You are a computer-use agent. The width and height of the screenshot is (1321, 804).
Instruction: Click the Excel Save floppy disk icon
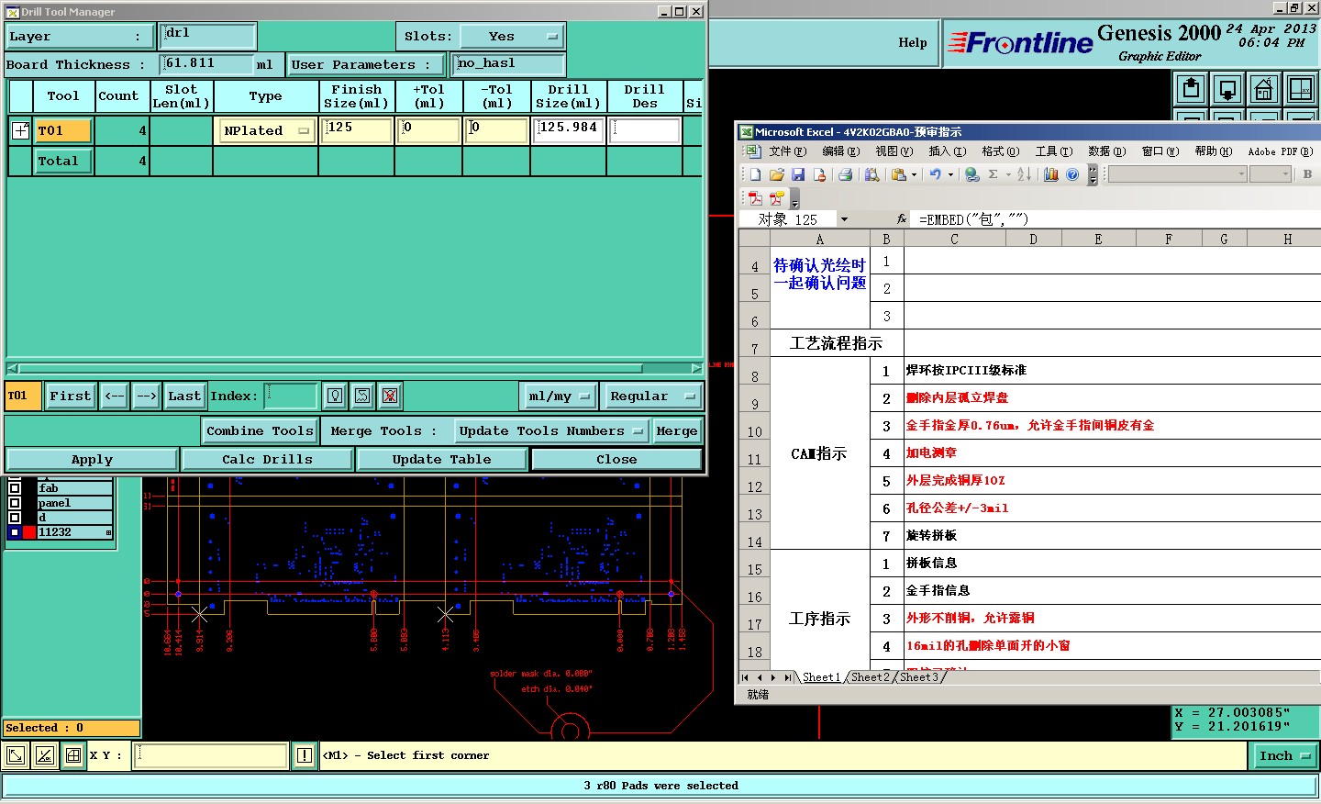pyautogui.click(x=798, y=174)
